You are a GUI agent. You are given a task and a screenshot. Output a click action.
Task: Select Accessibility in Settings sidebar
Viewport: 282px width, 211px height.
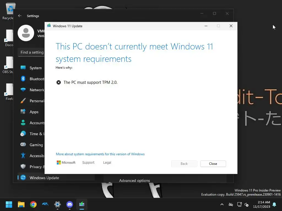point(31,156)
